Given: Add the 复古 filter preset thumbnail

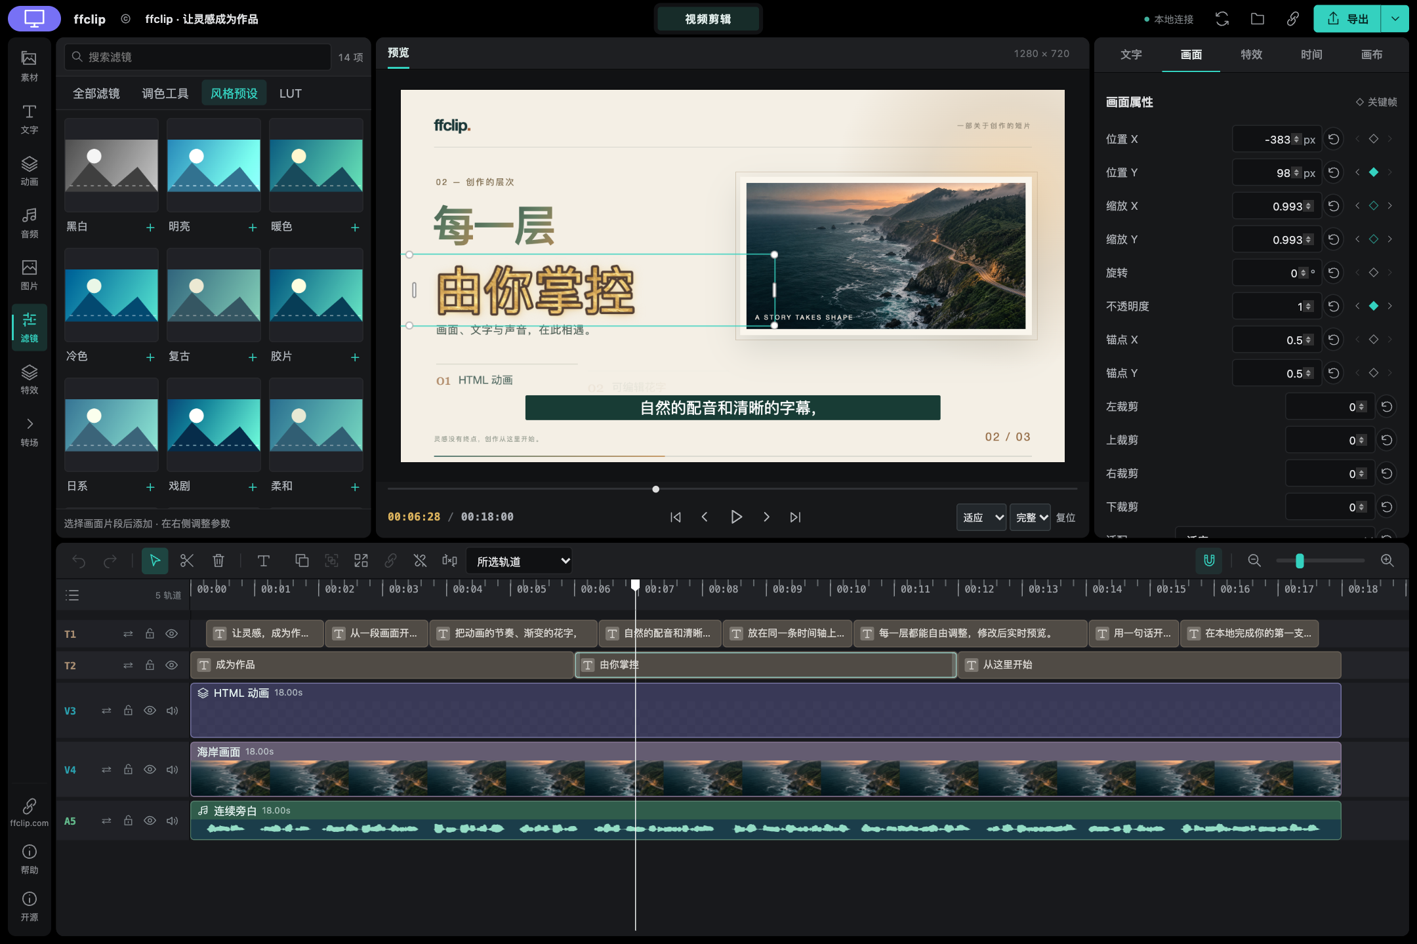Looking at the screenshot, I should [213, 295].
